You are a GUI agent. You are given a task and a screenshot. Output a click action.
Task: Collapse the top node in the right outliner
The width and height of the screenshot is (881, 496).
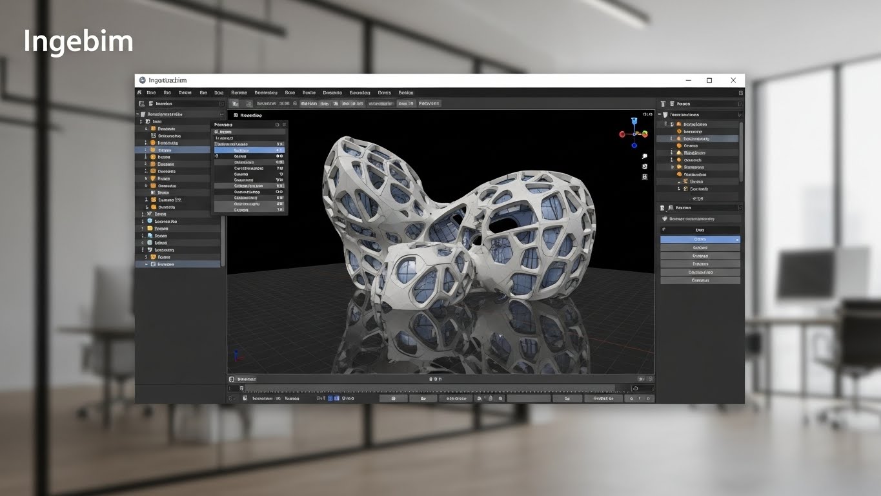coord(659,114)
